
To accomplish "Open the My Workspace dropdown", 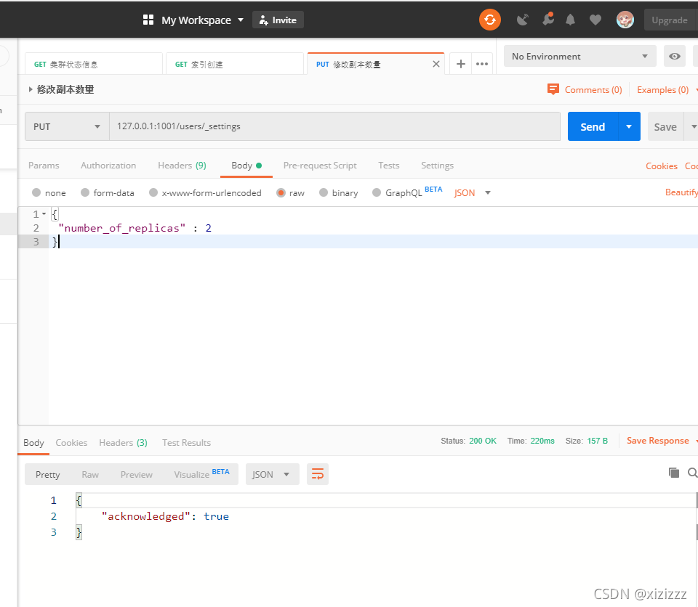I will [x=203, y=20].
